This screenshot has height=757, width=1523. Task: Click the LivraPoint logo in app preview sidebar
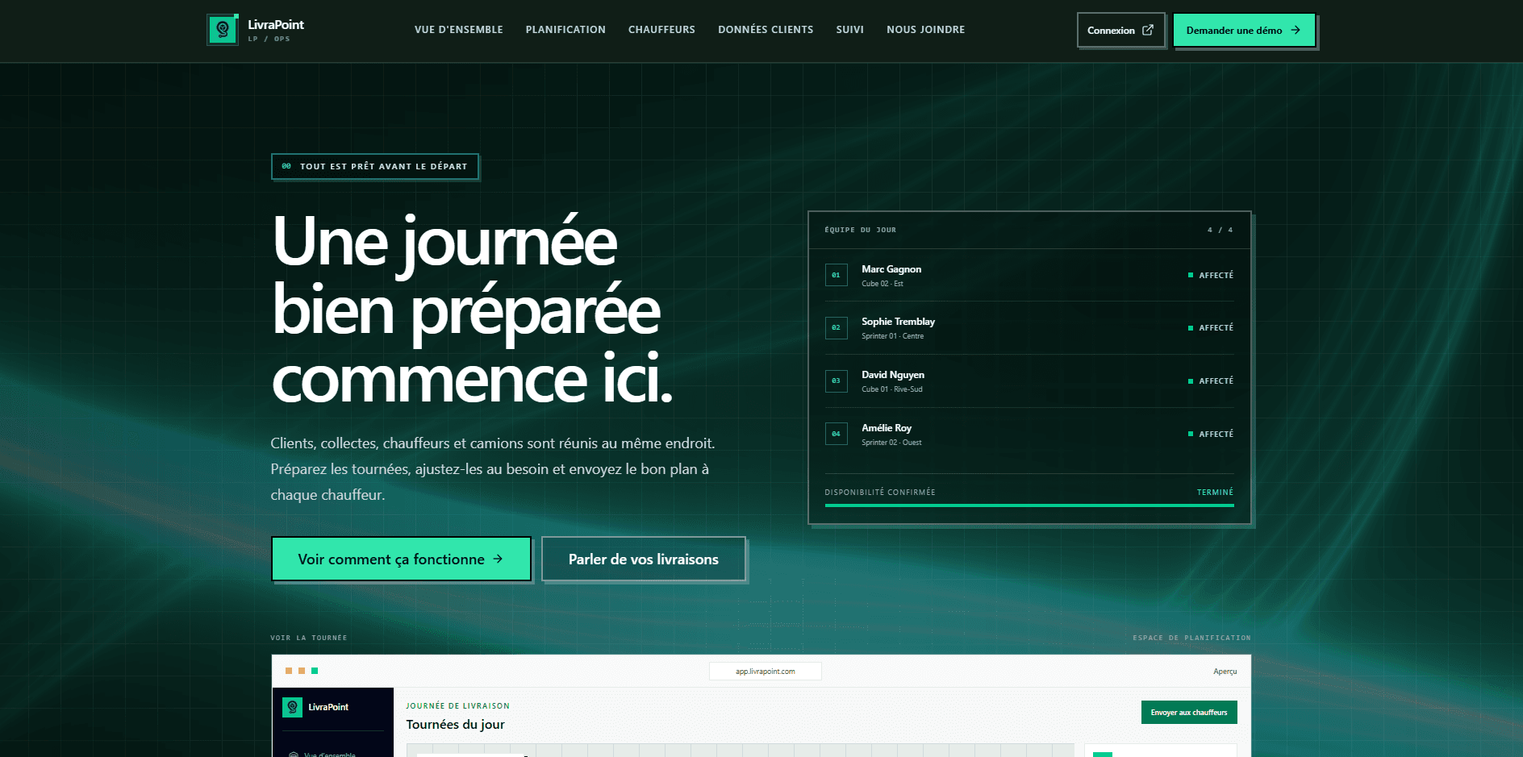293,707
